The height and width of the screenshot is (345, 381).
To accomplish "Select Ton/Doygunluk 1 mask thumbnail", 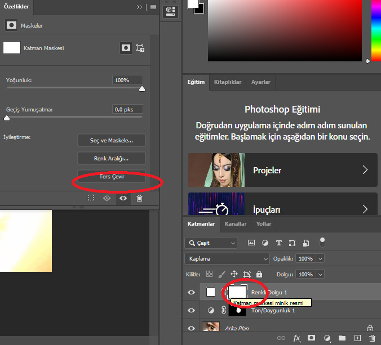I will 237,310.
